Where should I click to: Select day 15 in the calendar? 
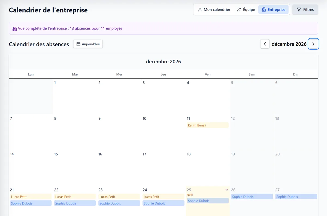(75, 168)
